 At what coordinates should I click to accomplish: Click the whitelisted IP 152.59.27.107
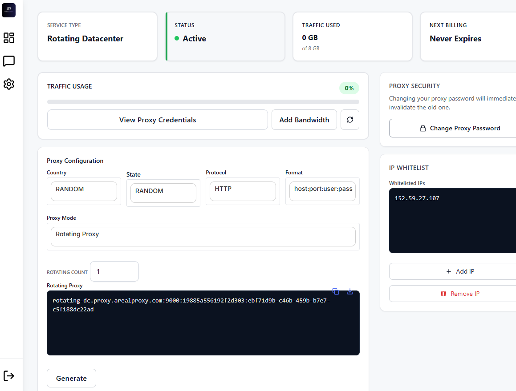point(417,198)
